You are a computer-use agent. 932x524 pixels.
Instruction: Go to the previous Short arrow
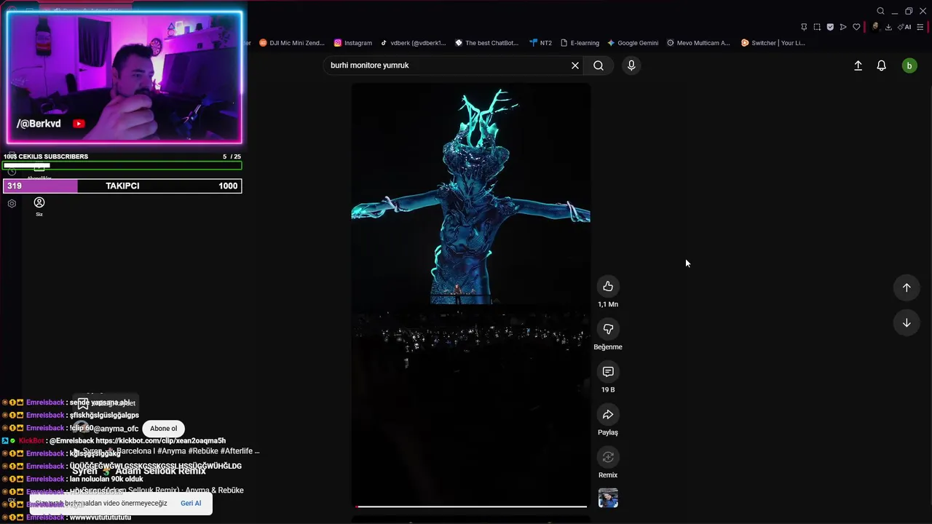point(907,287)
